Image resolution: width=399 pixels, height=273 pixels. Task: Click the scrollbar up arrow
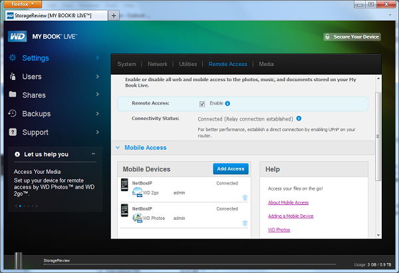tap(378, 79)
